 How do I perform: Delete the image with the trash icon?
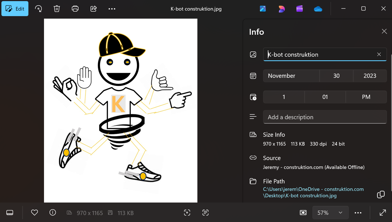click(57, 9)
